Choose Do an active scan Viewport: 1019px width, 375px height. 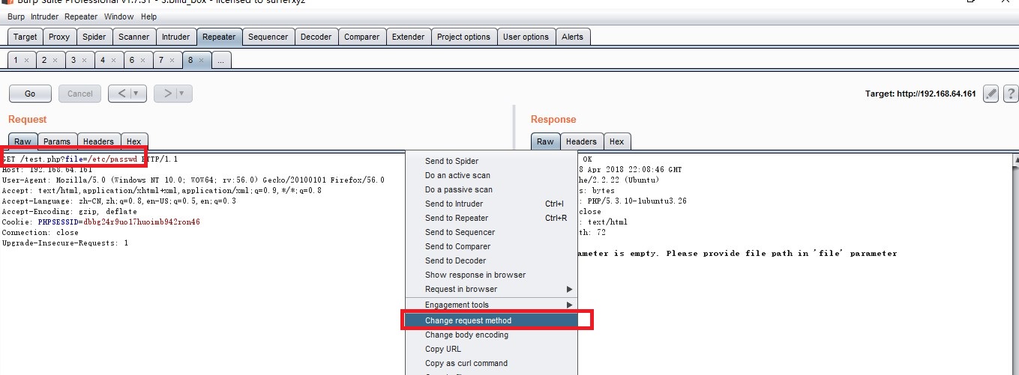pyautogui.click(x=491, y=175)
